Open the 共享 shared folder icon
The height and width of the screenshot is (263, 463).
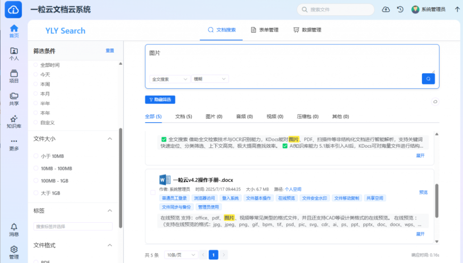[14, 99]
